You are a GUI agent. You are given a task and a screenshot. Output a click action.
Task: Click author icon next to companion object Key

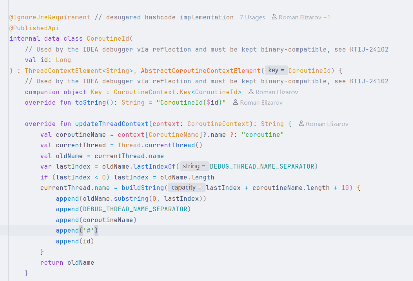[x=251, y=92]
